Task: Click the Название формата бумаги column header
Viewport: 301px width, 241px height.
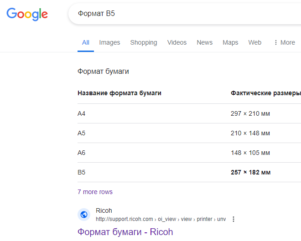Action: [119, 93]
